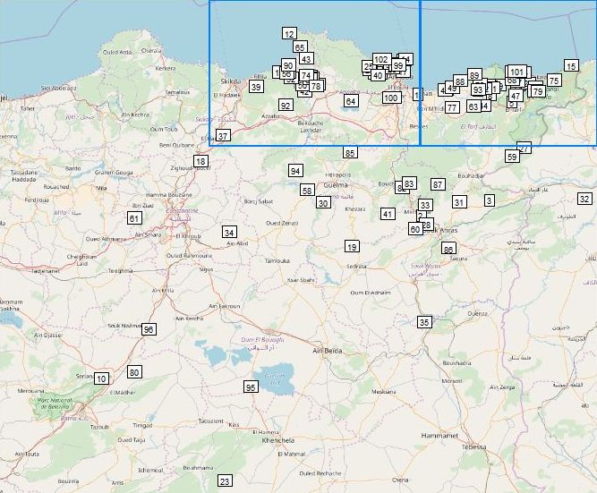This screenshot has width=597, height=493.
Task: Select marker number 80
Action: click(x=134, y=372)
